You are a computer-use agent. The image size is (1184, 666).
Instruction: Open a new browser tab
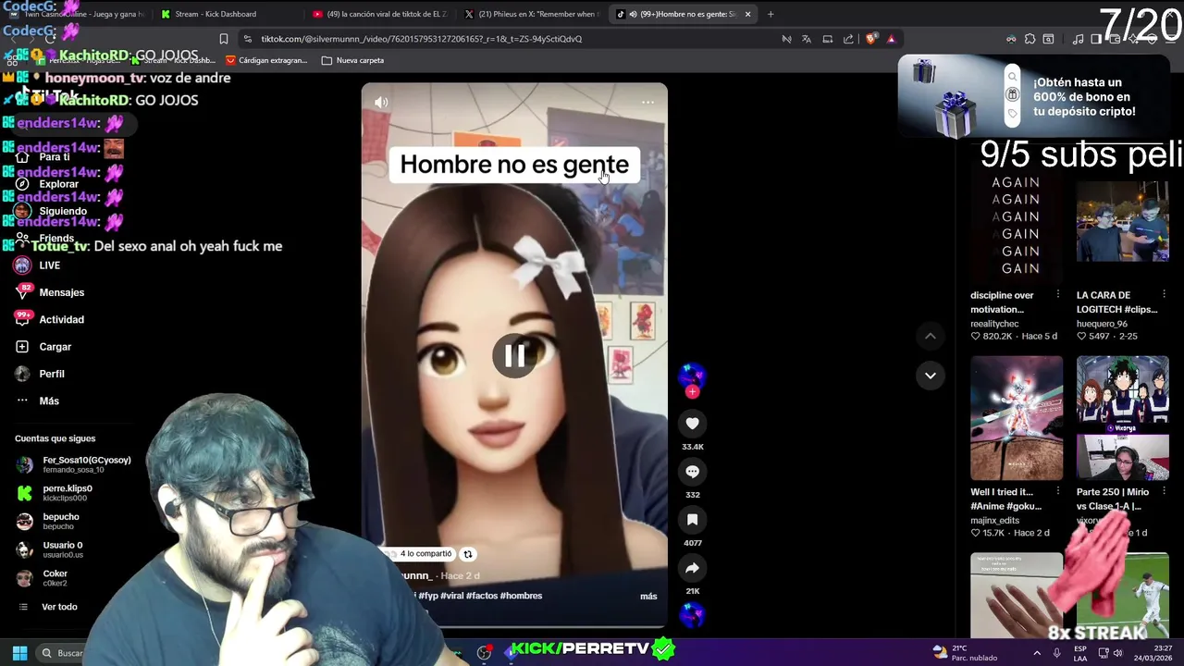771,14
